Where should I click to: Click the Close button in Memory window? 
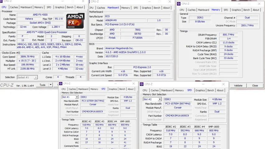(x=255, y=85)
